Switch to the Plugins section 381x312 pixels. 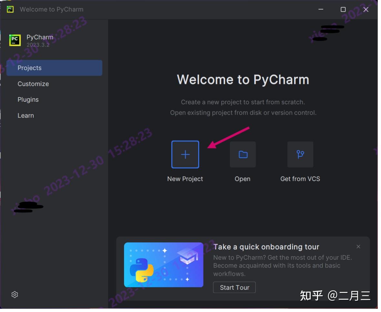pyautogui.click(x=28, y=99)
